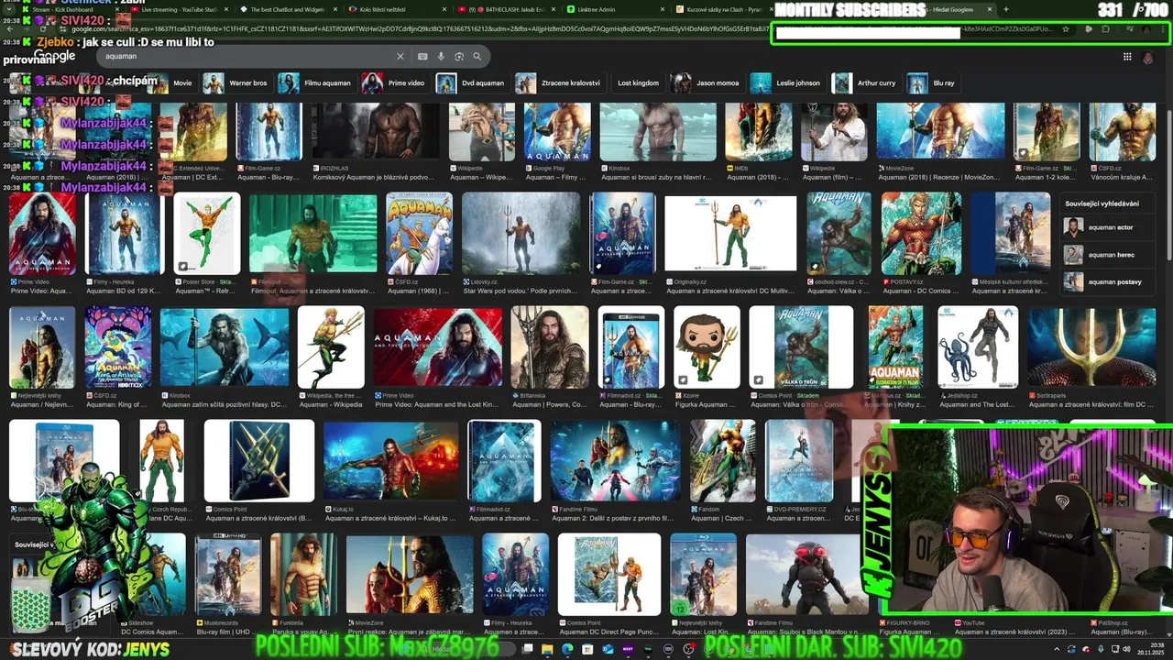The width and height of the screenshot is (1173, 660).
Task: Start voice search with the microphone
Action: 441,56
